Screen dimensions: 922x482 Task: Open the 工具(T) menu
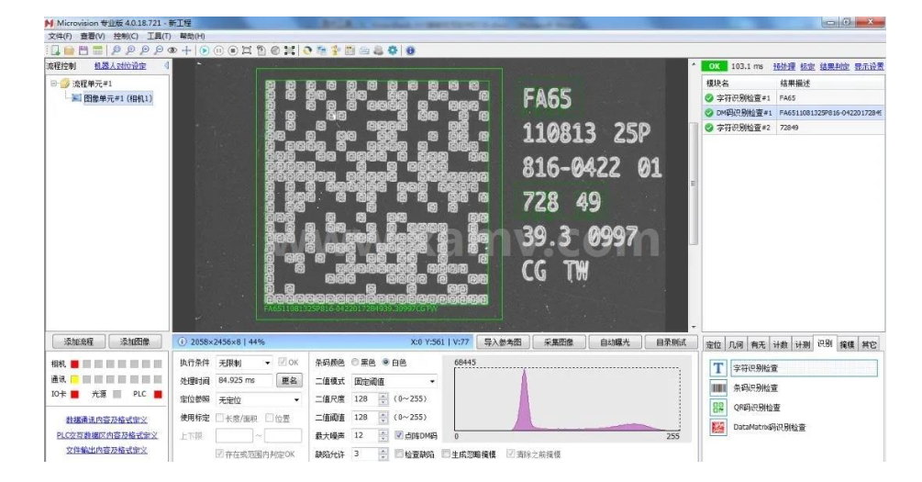pos(159,37)
